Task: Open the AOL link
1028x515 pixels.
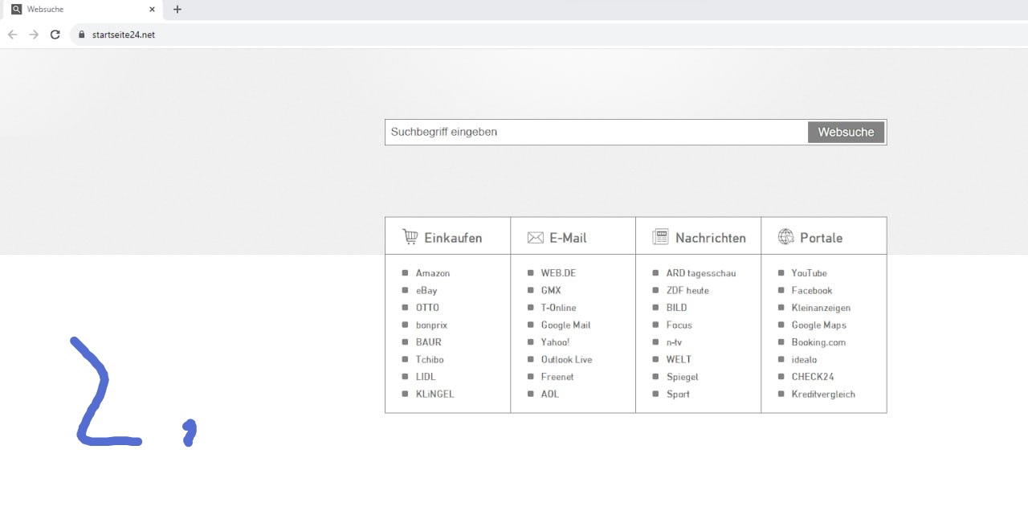Action: click(549, 394)
